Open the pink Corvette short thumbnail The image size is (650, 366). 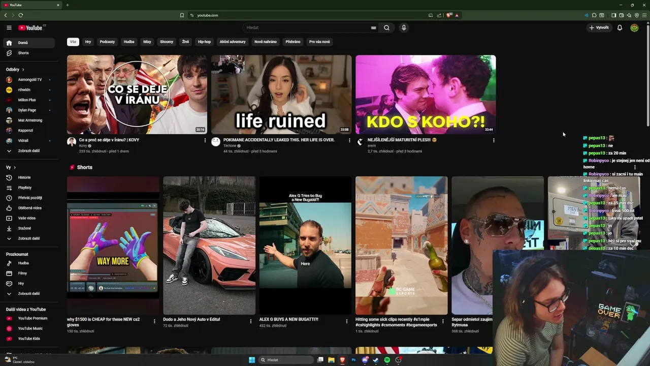tap(209, 246)
